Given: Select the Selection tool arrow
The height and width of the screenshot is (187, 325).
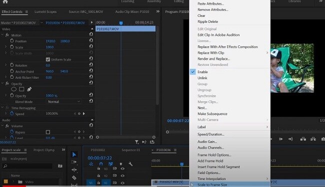Looking at the screenshot, I should [74, 155].
